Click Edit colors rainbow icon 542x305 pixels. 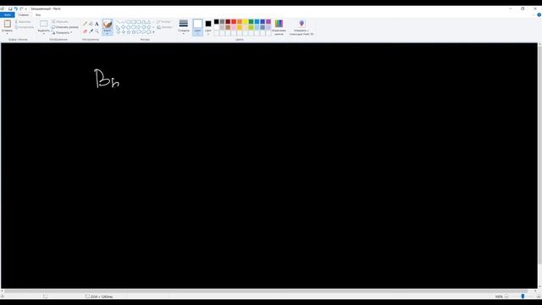279,24
